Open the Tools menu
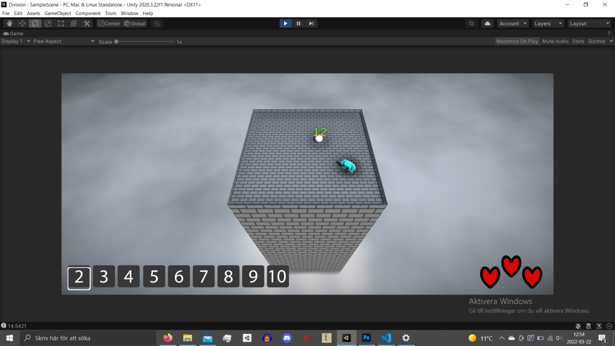Viewport: 615px width, 346px height. pyautogui.click(x=111, y=13)
